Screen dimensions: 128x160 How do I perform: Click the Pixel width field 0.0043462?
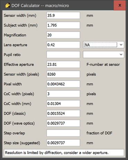click(x=63, y=84)
